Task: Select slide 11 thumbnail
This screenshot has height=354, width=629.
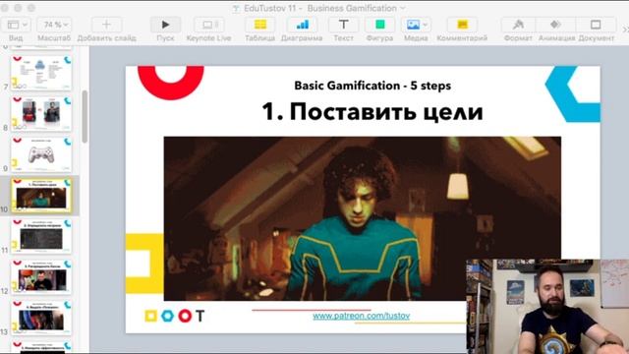Action: tap(41, 237)
